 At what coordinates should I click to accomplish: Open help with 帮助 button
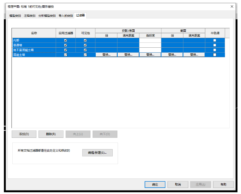click(223, 184)
